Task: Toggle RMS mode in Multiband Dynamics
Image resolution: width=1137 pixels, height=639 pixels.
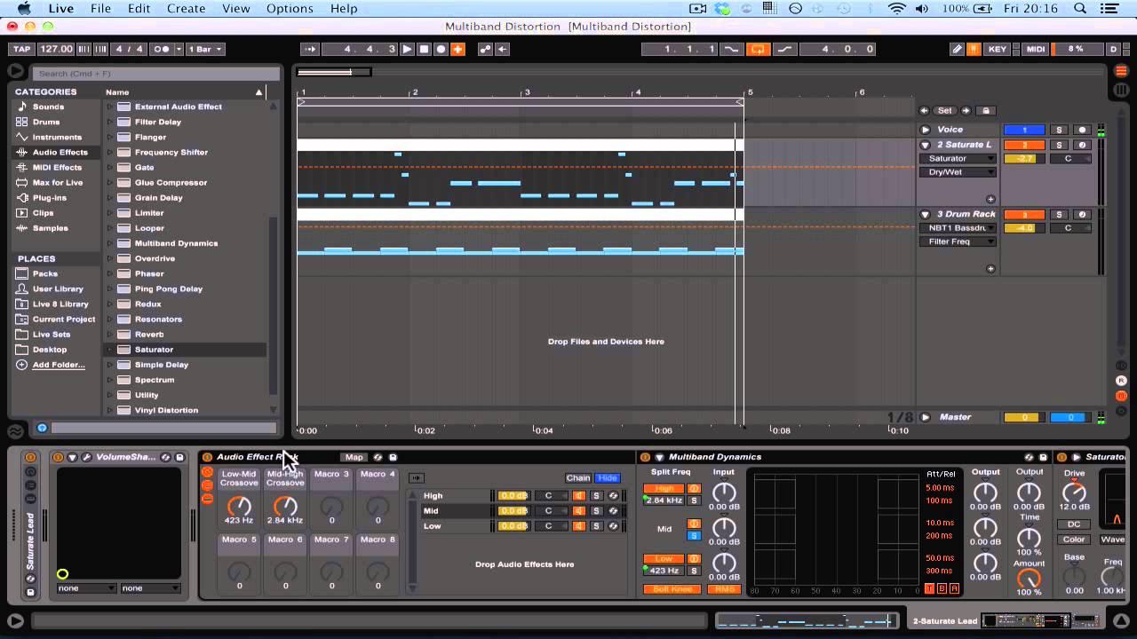Action: click(x=723, y=589)
